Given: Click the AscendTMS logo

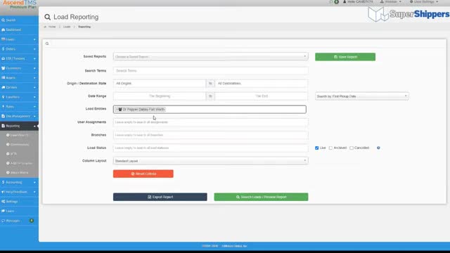Looking at the screenshot, I should [20, 5].
